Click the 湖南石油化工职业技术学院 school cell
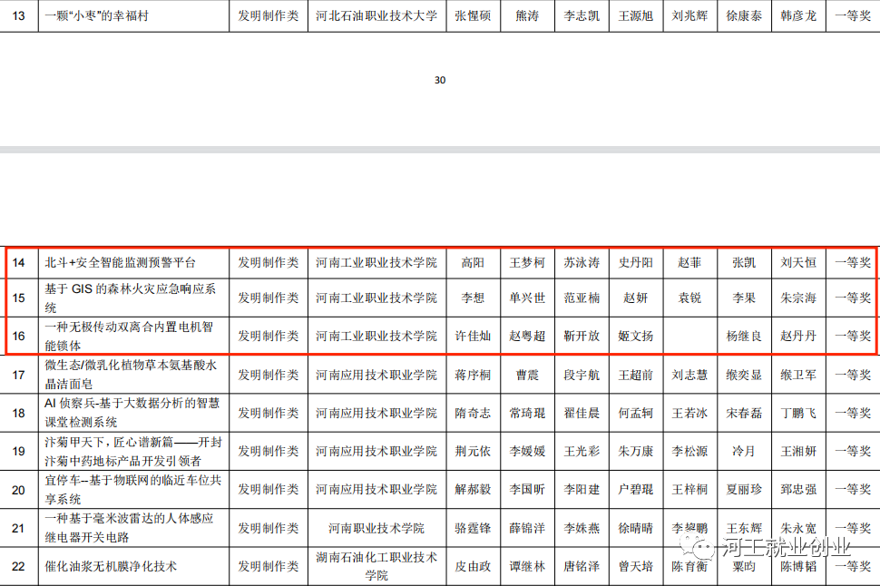This screenshot has width=880, height=586. pyautogui.click(x=376, y=566)
